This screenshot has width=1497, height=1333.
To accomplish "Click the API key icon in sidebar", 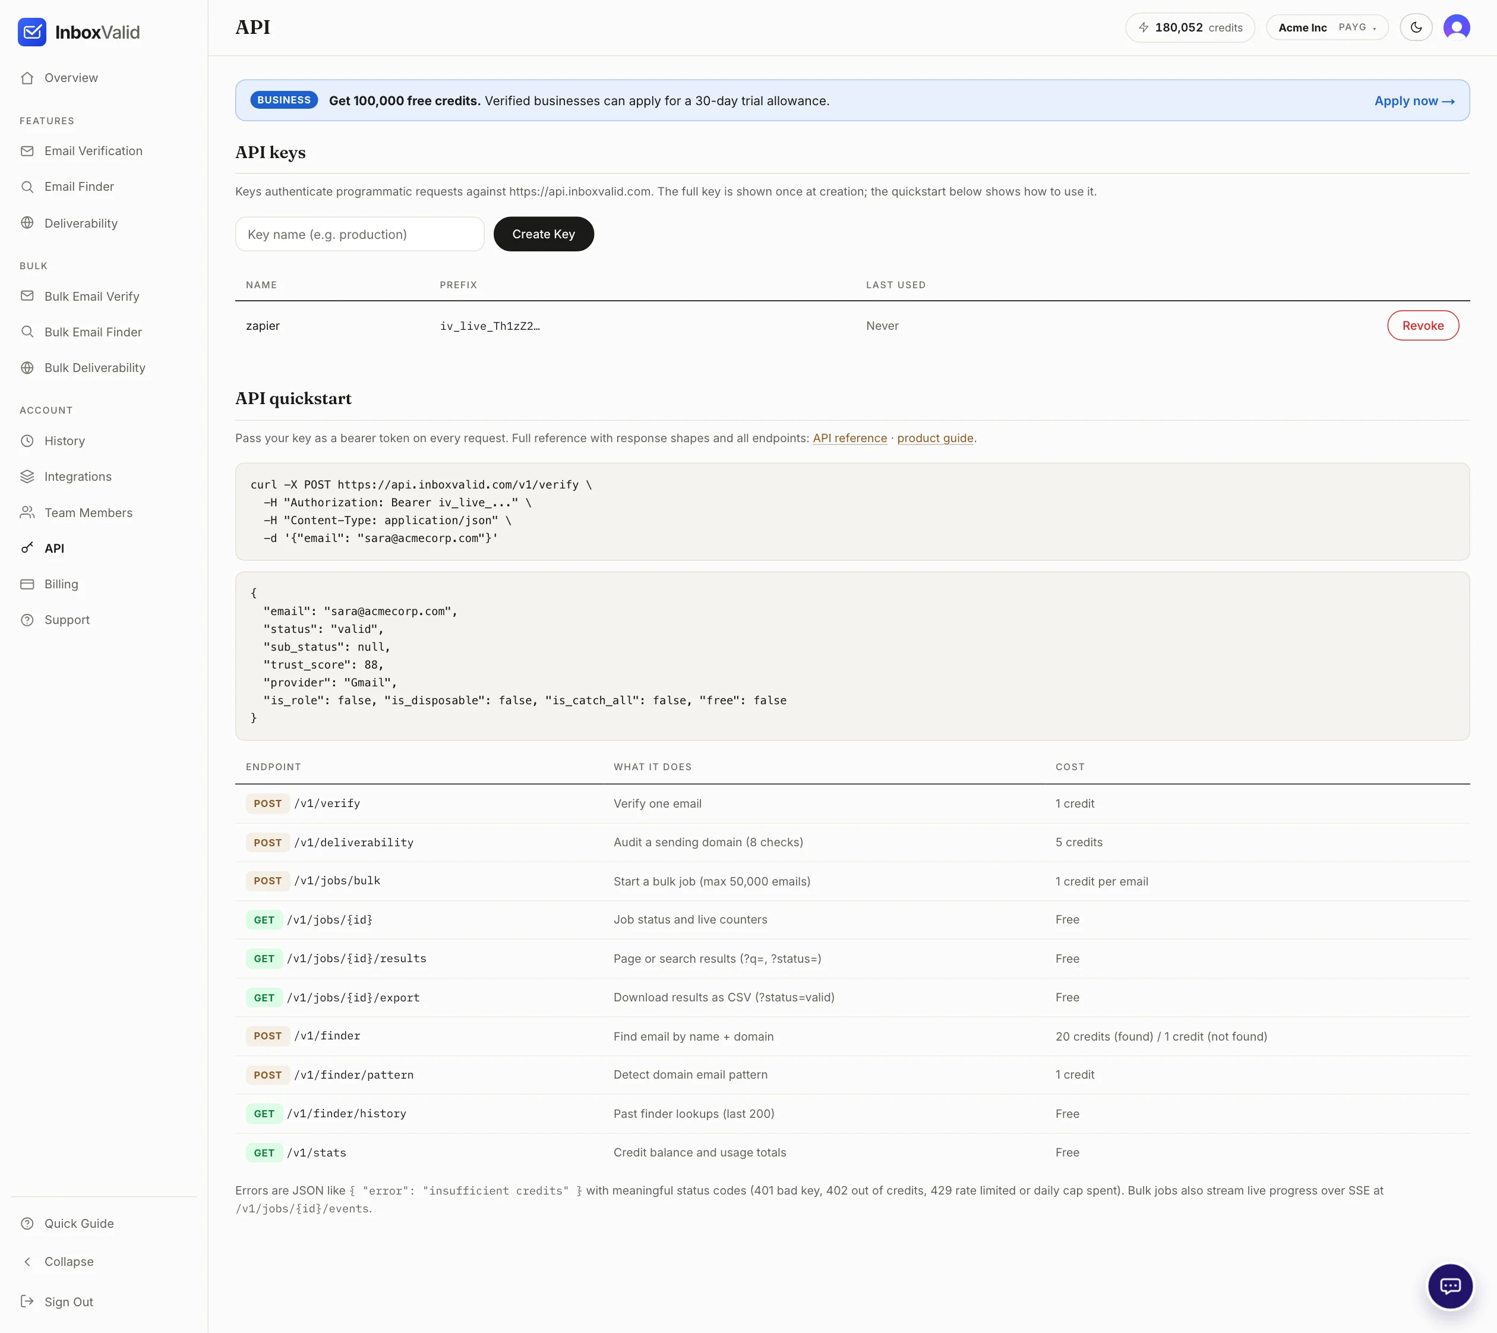I will pos(27,548).
